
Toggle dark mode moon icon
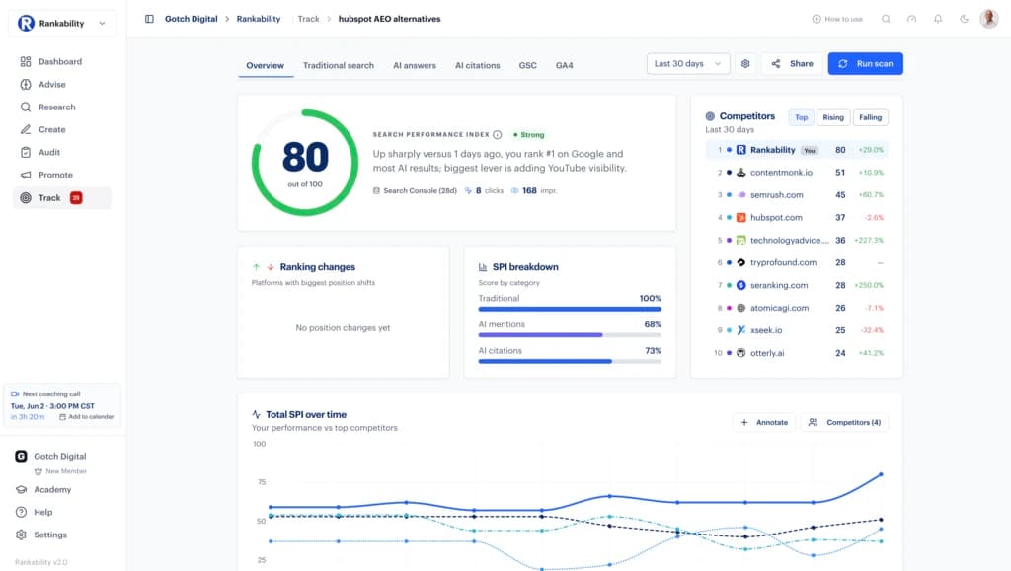[964, 19]
